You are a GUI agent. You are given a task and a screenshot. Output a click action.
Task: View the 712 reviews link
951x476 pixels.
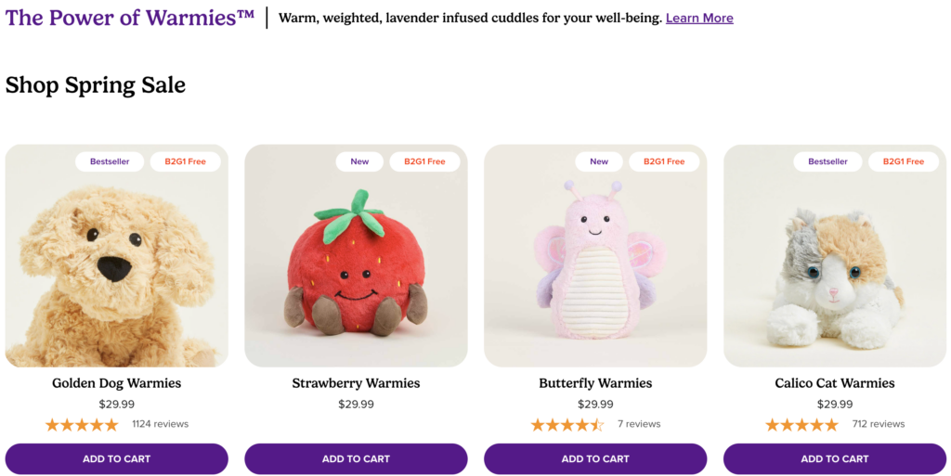coord(879,424)
